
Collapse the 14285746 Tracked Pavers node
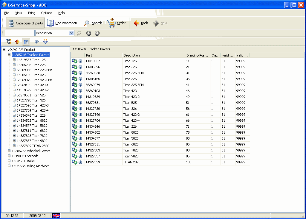pyautogui.click(x=9, y=55)
